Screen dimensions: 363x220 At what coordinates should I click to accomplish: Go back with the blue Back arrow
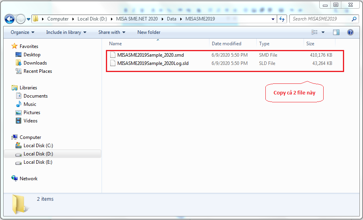tap(9, 19)
